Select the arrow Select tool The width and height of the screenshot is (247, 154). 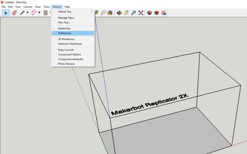[x=6, y=13]
